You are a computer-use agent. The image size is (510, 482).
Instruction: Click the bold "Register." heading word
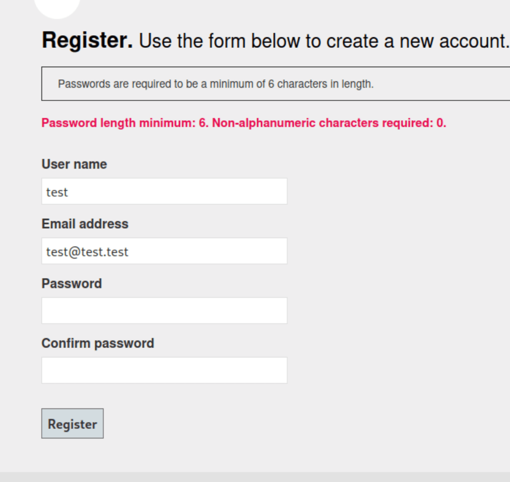(x=87, y=41)
